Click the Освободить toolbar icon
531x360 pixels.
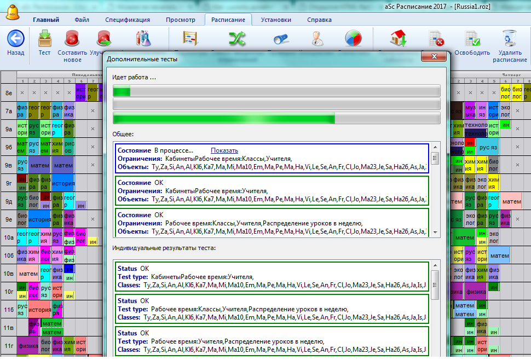472,39
